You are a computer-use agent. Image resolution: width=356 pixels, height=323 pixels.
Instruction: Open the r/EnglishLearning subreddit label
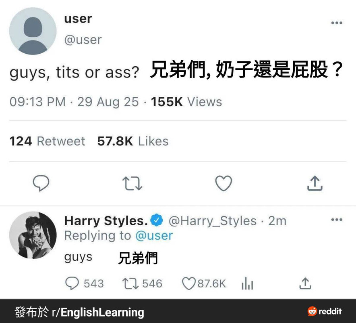coord(98,312)
